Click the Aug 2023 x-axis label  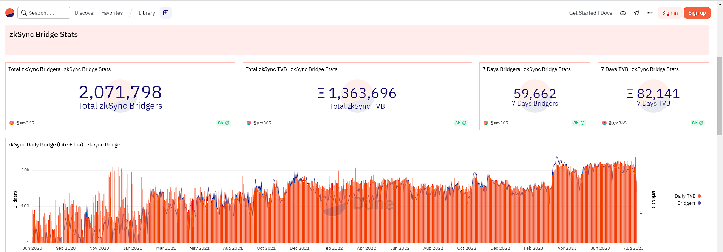(x=633, y=248)
